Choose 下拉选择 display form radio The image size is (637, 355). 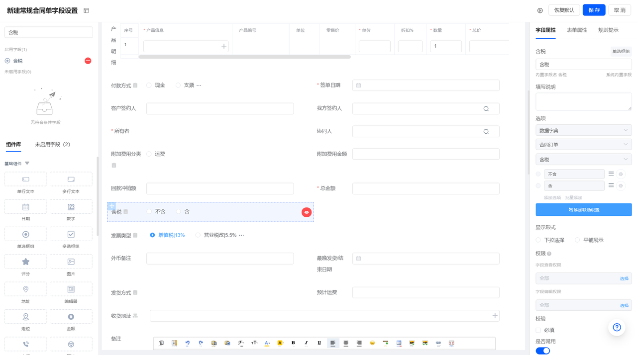coord(538,240)
